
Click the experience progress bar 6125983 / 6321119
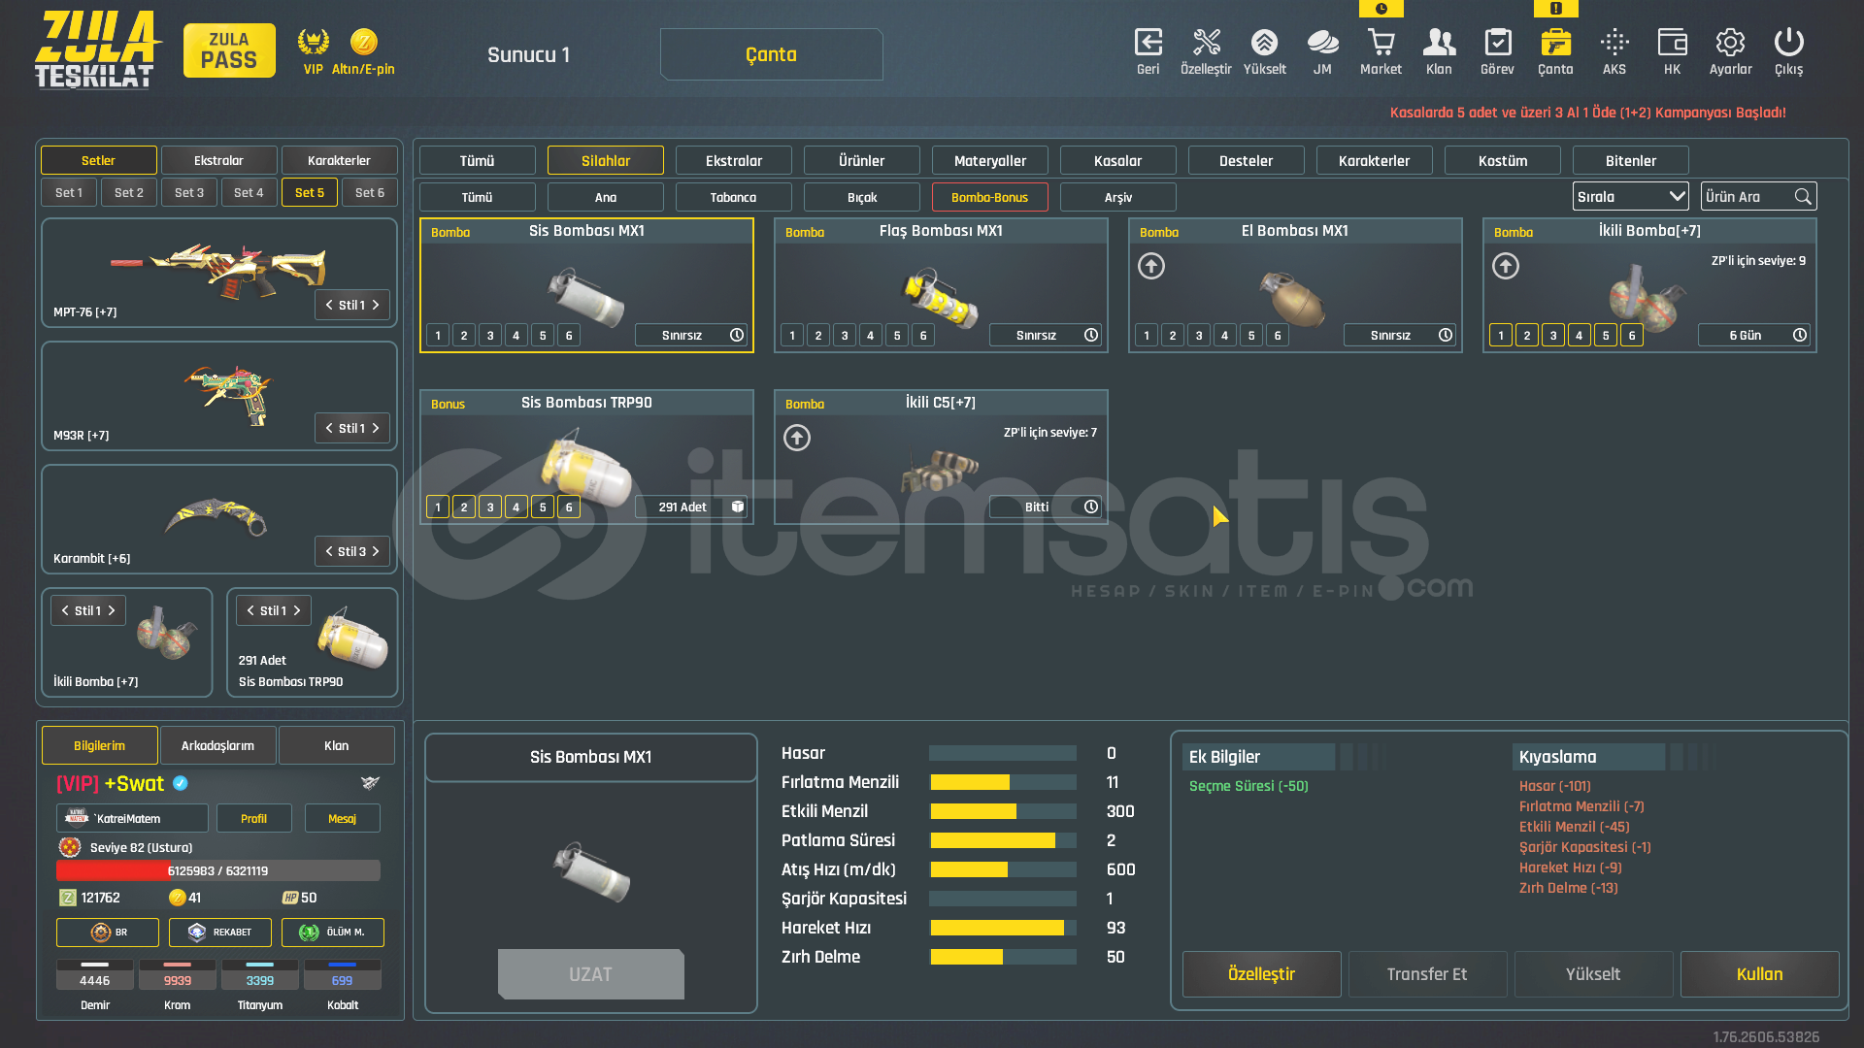[217, 870]
